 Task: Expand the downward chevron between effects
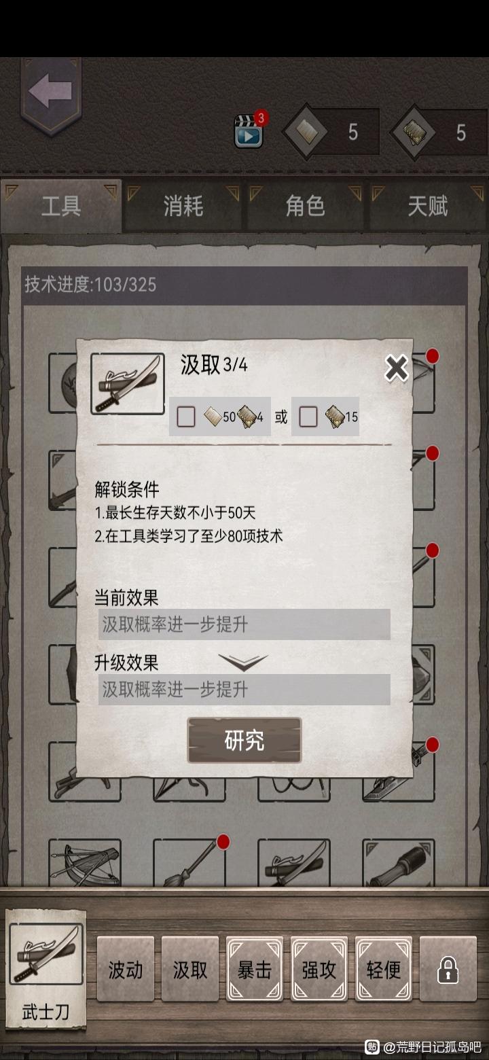[x=243, y=662]
